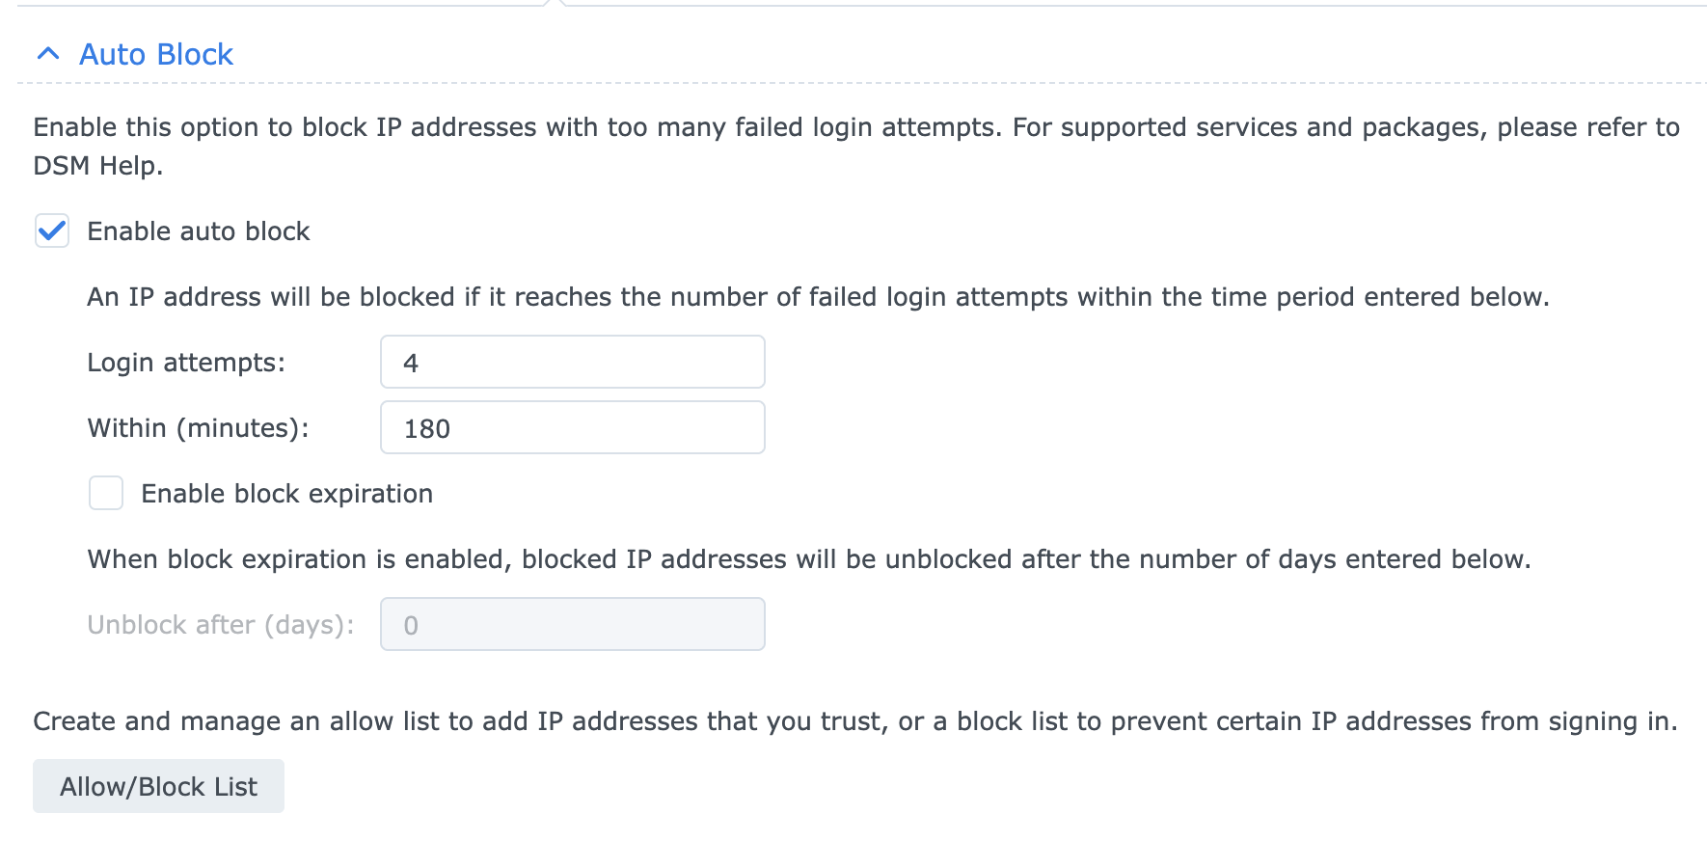
Task: Click the Enable auto block label text
Action: pyautogui.click(x=199, y=231)
